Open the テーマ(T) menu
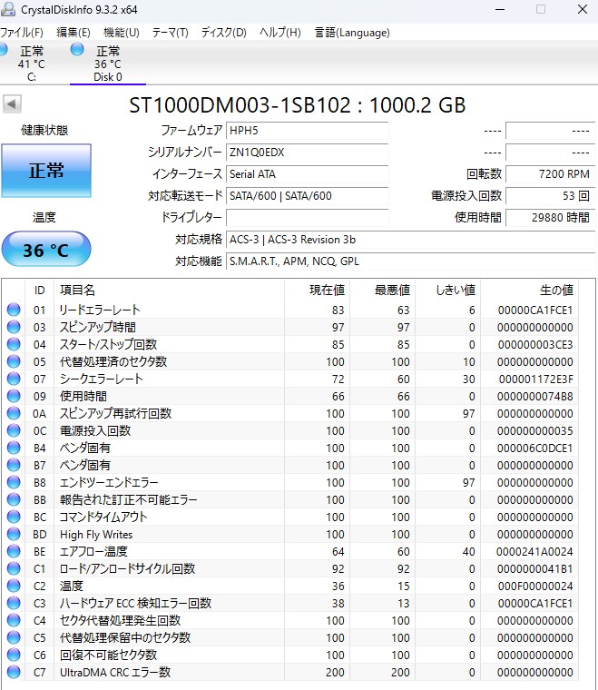 [171, 33]
